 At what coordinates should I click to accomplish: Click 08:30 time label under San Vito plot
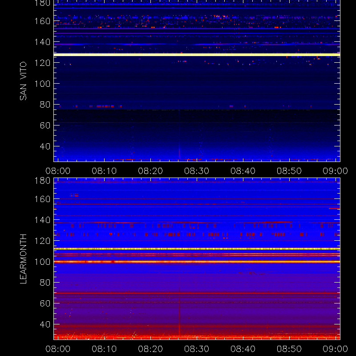[x=197, y=171]
